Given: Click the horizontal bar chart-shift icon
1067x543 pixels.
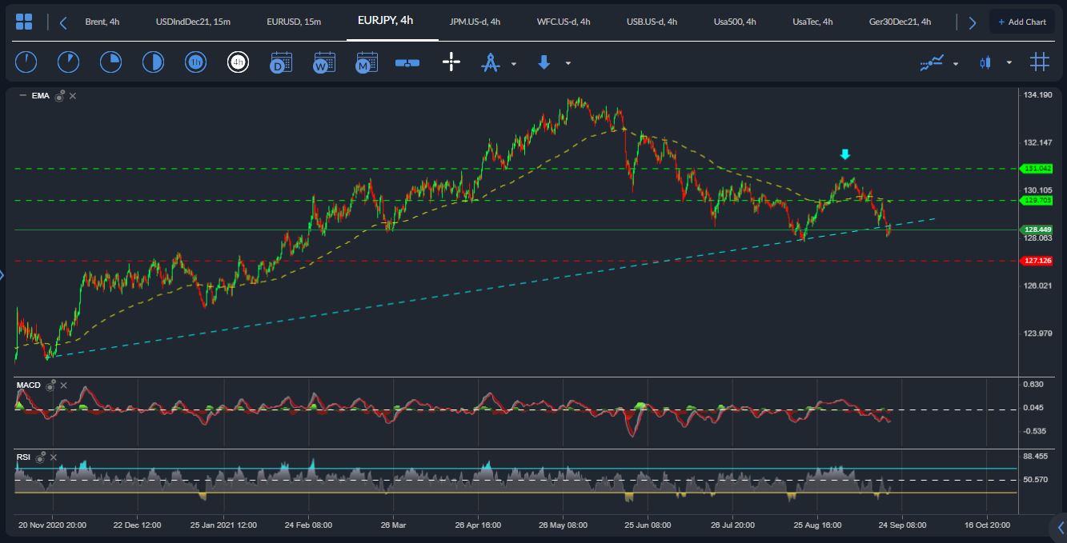Looking at the screenshot, I should click(407, 62).
